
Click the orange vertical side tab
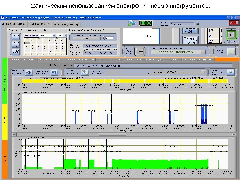point(5,159)
